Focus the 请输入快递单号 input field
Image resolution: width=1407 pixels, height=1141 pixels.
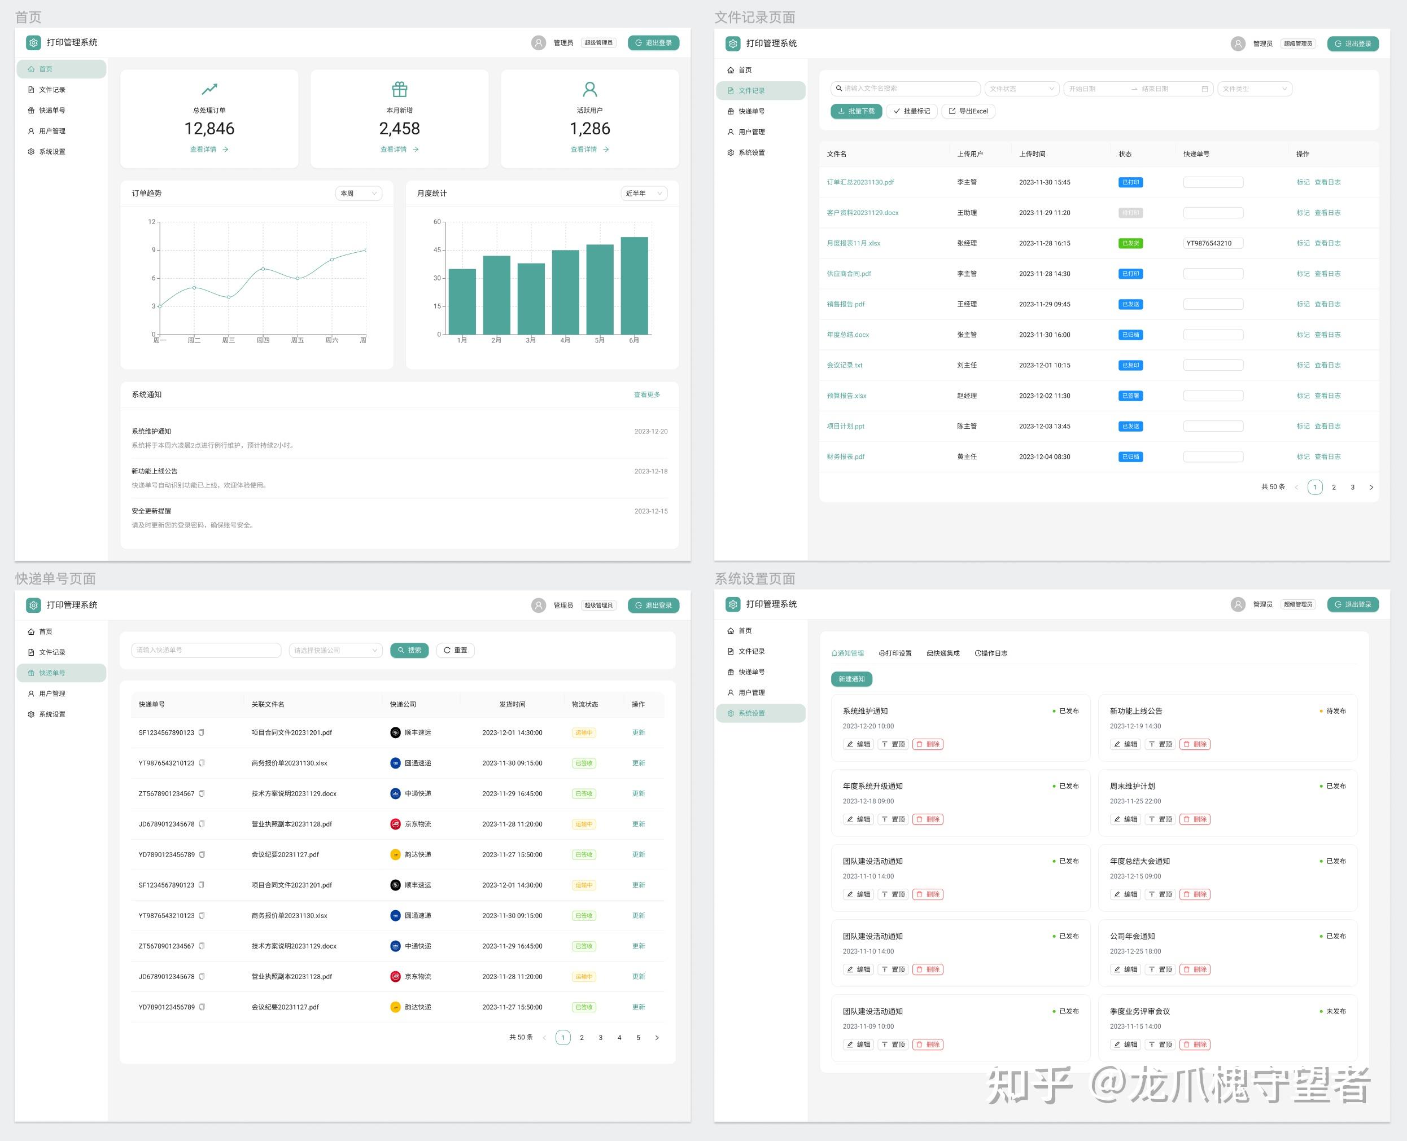[206, 650]
